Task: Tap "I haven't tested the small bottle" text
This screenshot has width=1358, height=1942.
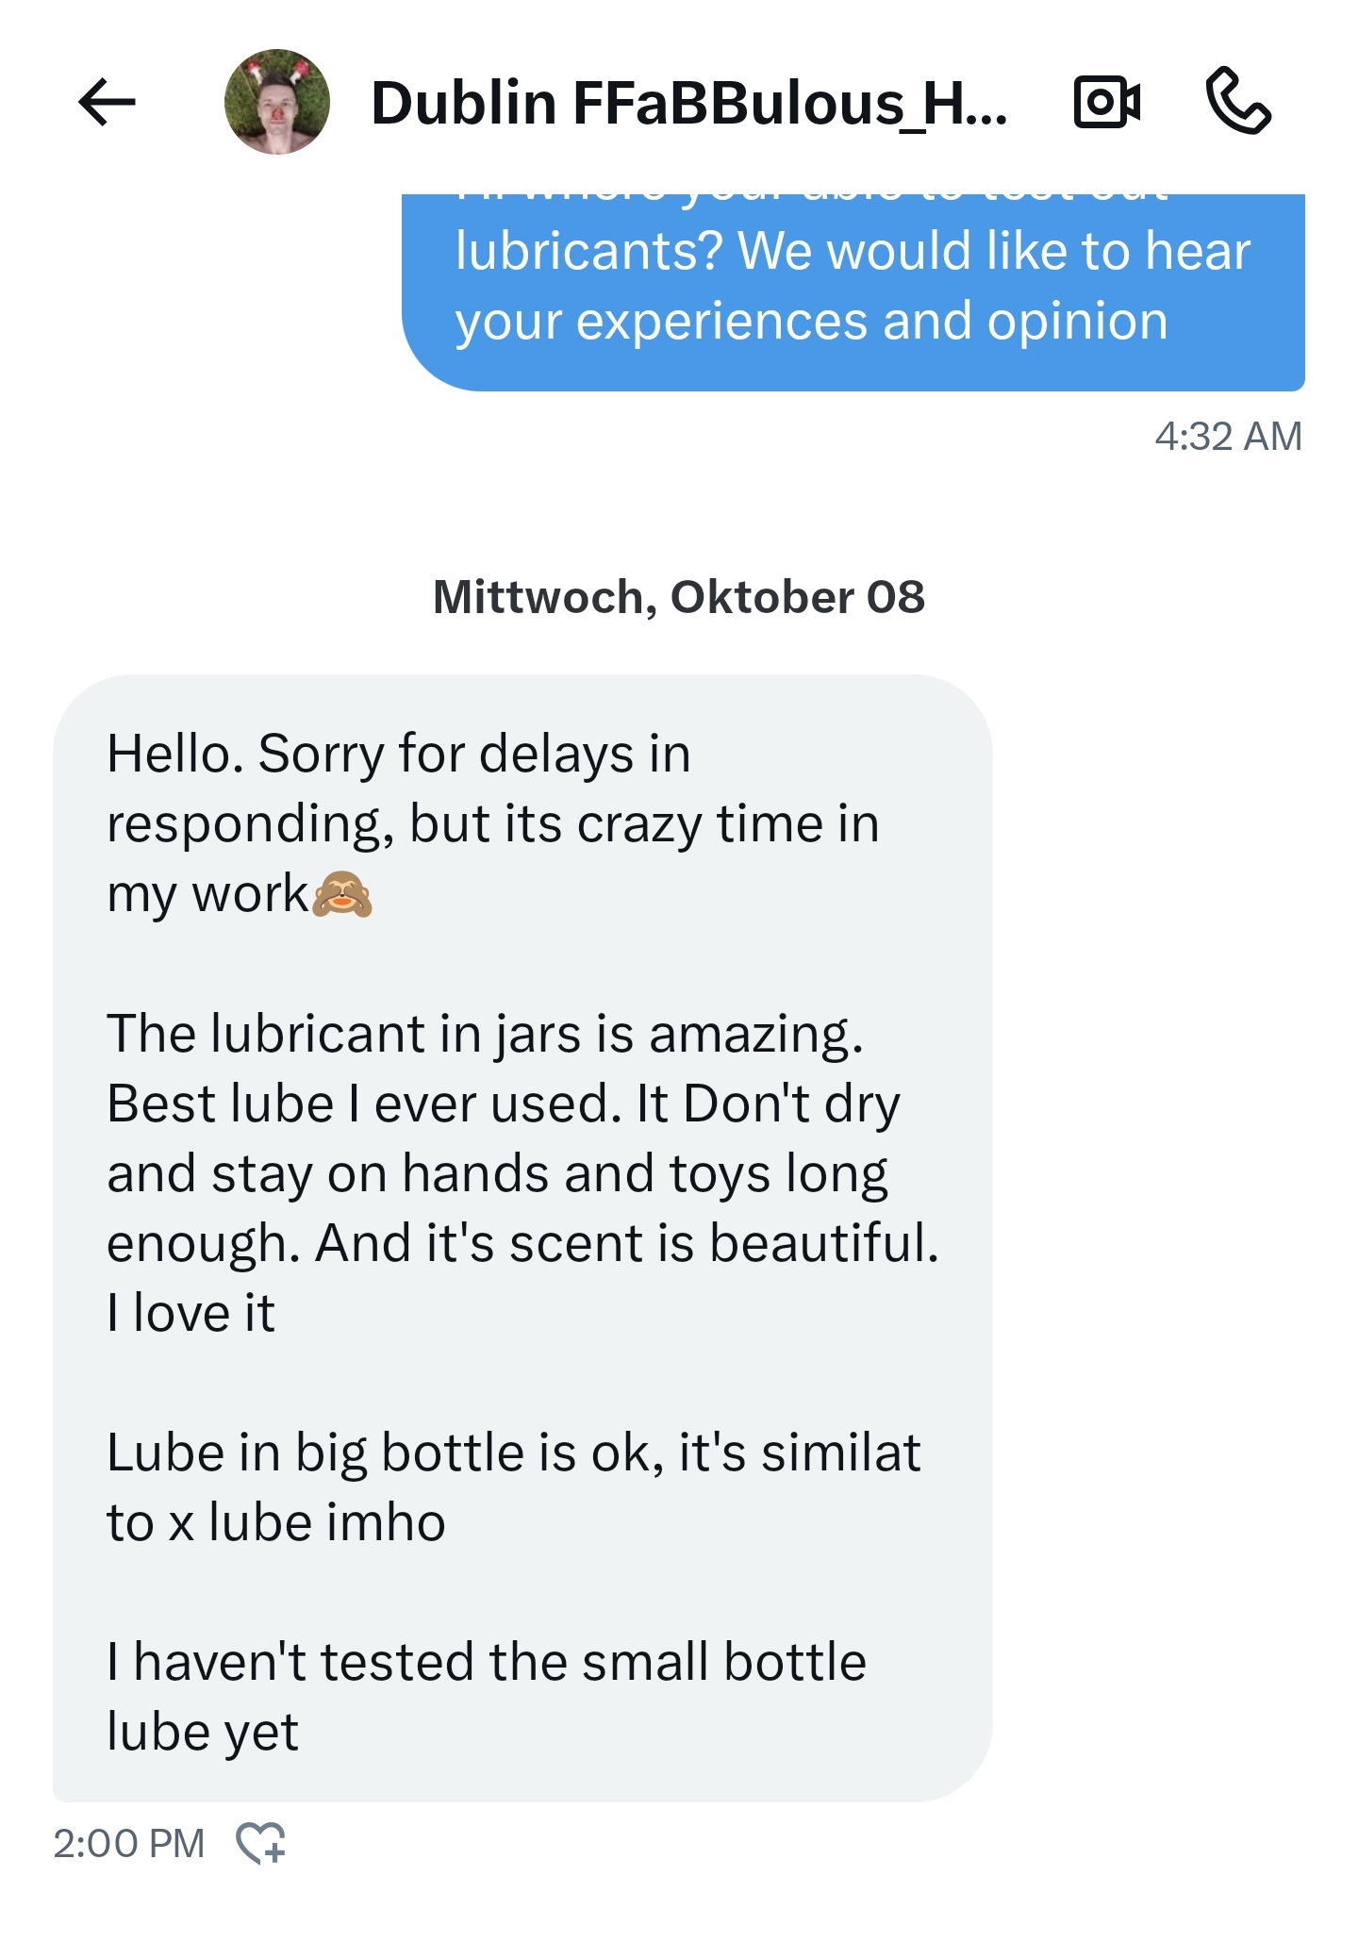Action: 487,1661
